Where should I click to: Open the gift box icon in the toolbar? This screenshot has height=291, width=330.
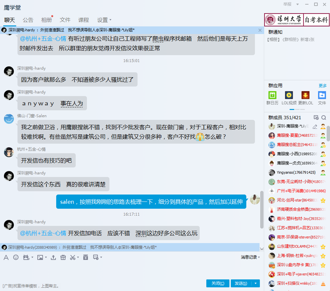(x=63, y=257)
